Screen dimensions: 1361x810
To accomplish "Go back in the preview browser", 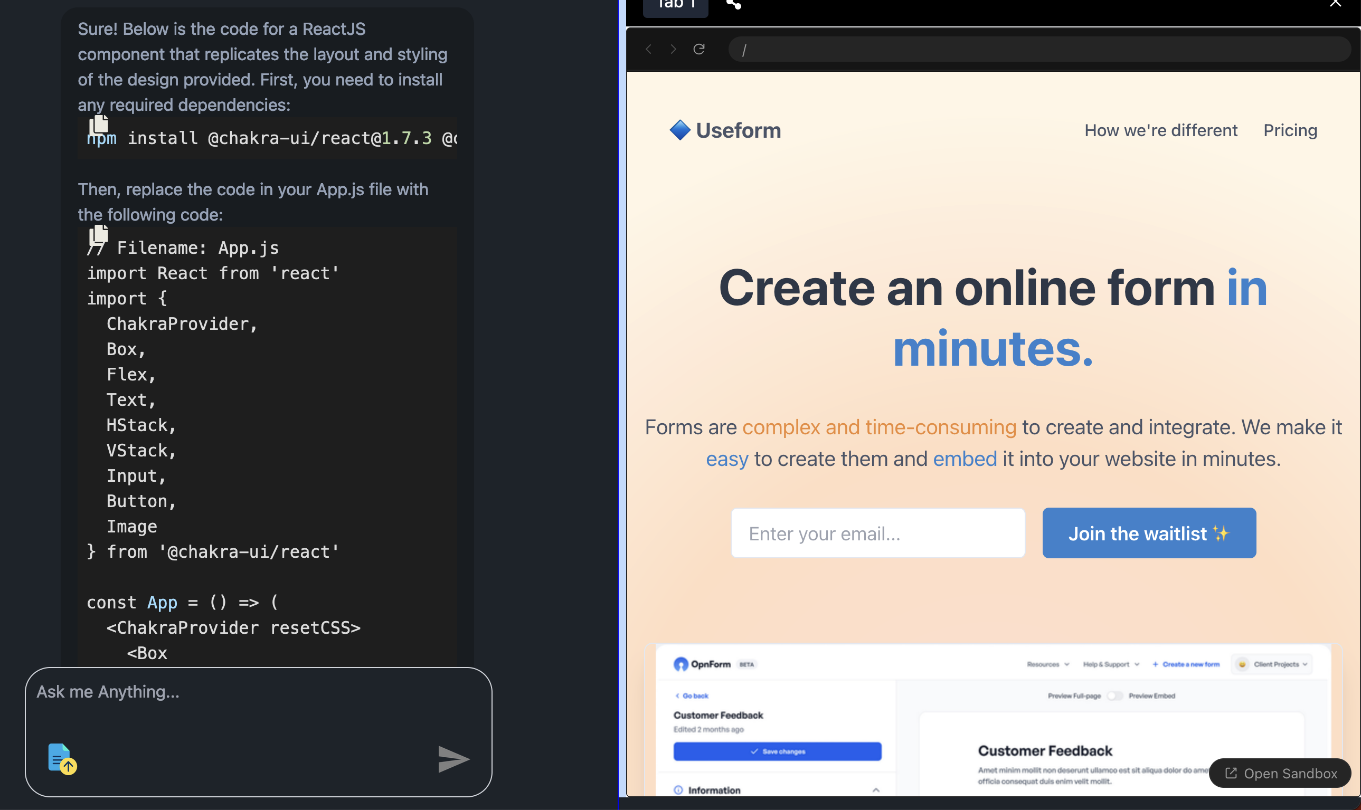I will click(649, 49).
